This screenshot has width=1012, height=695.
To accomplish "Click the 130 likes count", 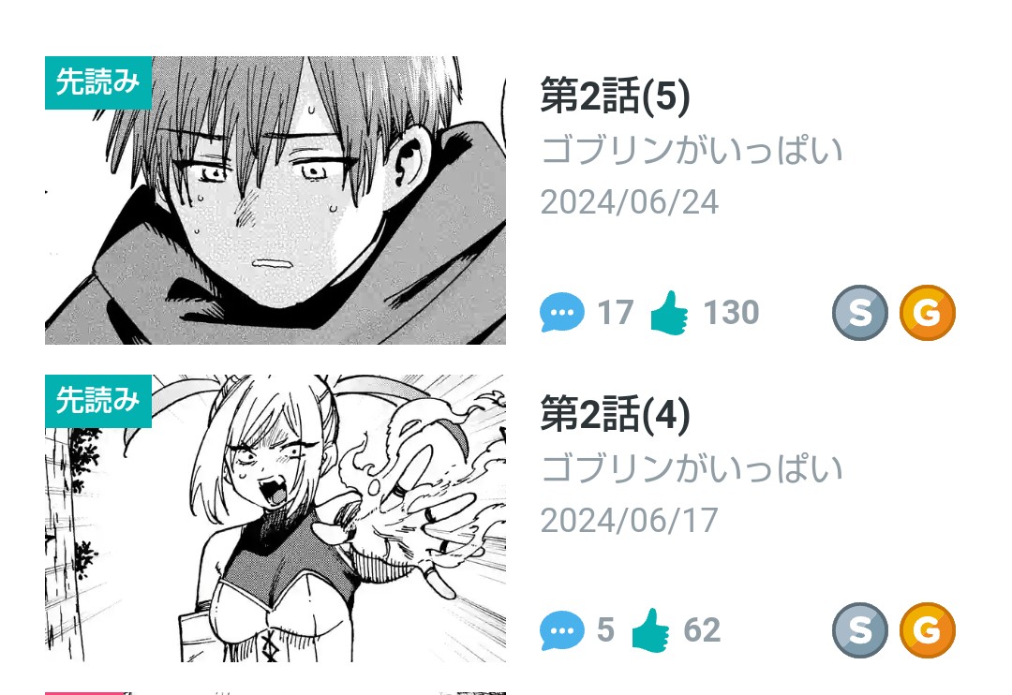I will [x=731, y=312].
